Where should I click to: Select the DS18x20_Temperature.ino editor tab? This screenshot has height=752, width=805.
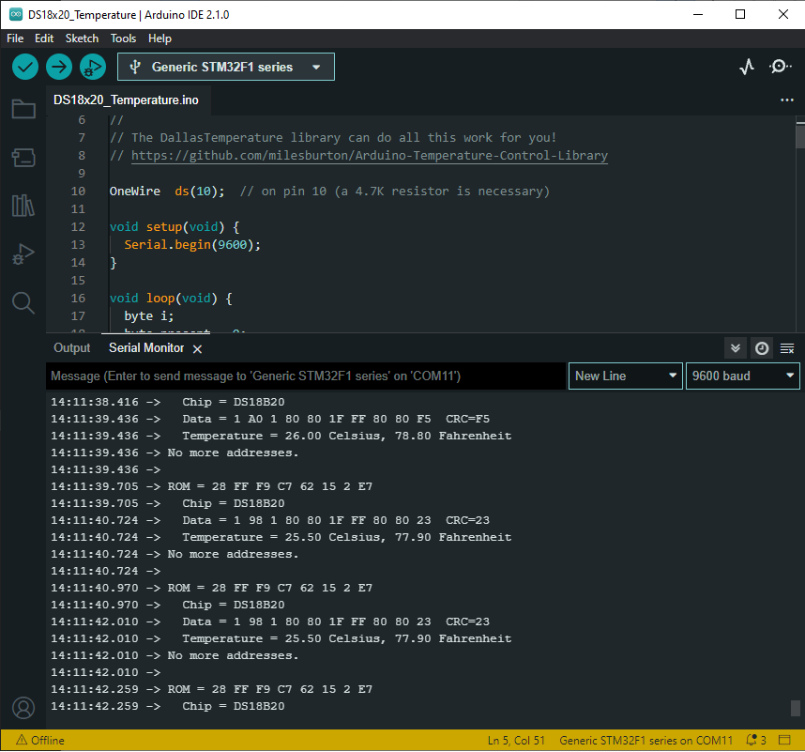127,100
